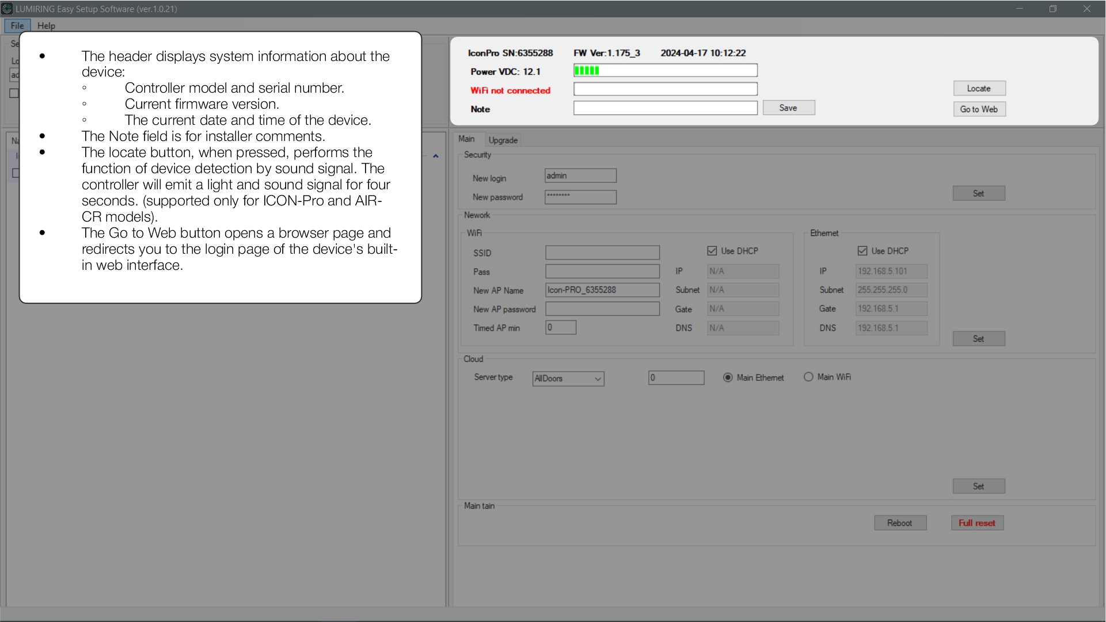Minimize the LUMIRING window
Image resolution: width=1106 pixels, height=622 pixels.
pos(1020,9)
